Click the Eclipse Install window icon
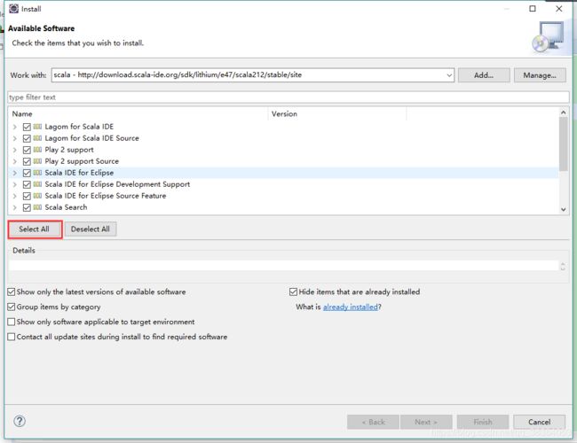 [x=13, y=9]
